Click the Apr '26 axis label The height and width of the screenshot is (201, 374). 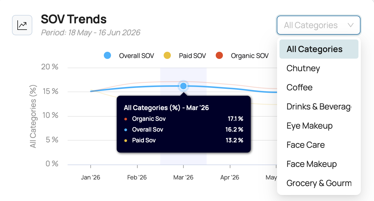point(230,177)
